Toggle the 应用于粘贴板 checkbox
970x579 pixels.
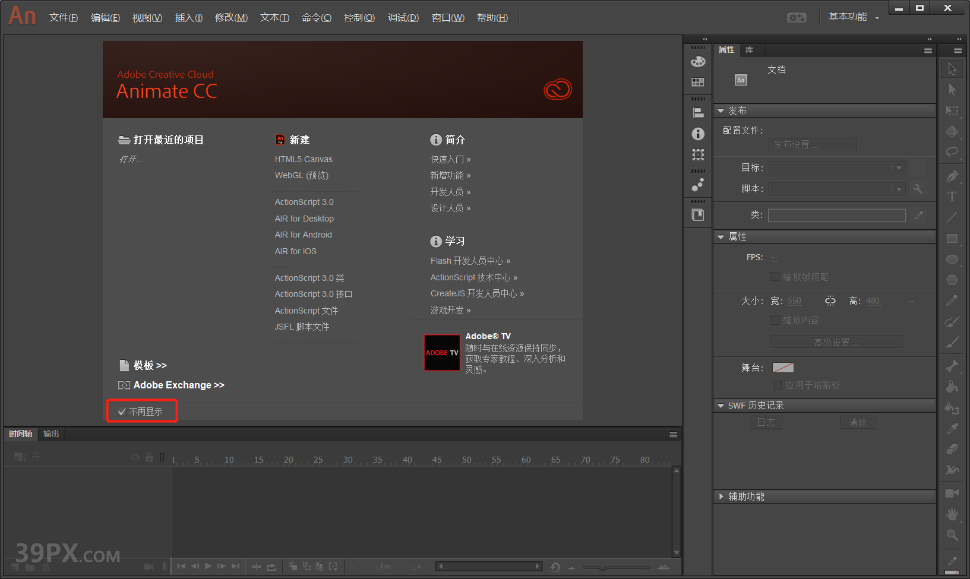(777, 385)
